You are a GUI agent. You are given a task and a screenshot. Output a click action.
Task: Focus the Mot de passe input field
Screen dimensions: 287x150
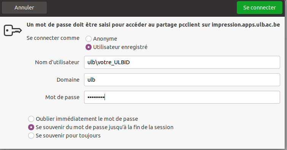point(182,97)
